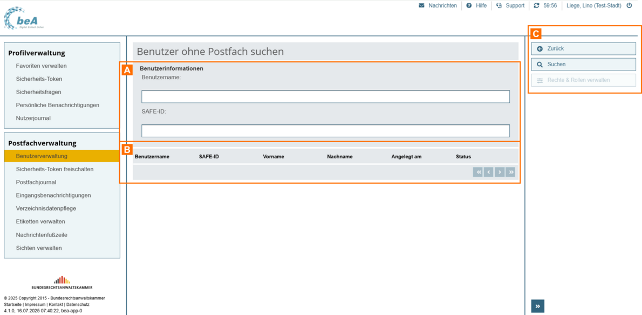This screenshot has width=642, height=315.
Task: Go to next results page
Action: (500, 172)
